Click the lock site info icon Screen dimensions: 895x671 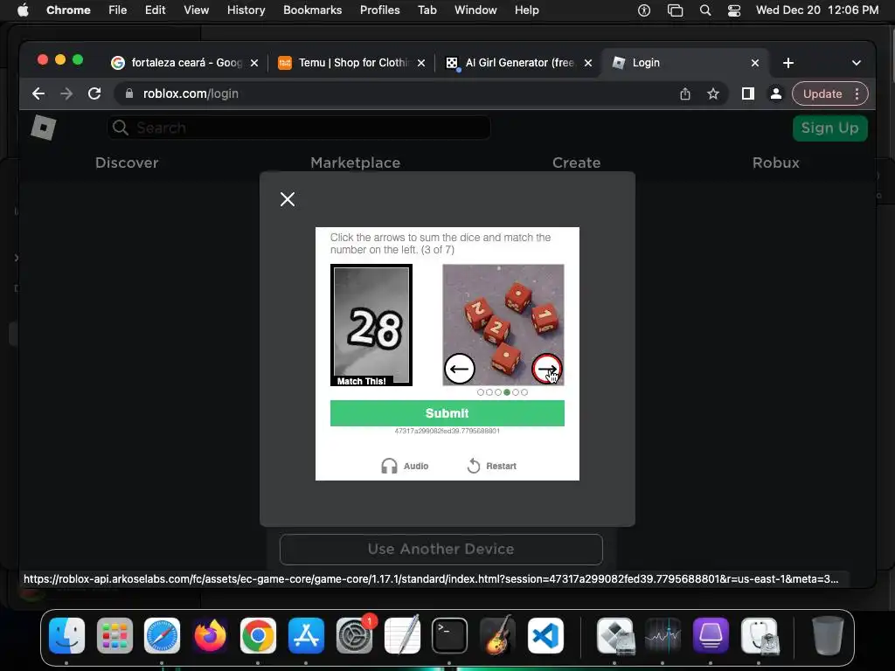[x=129, y=93]
